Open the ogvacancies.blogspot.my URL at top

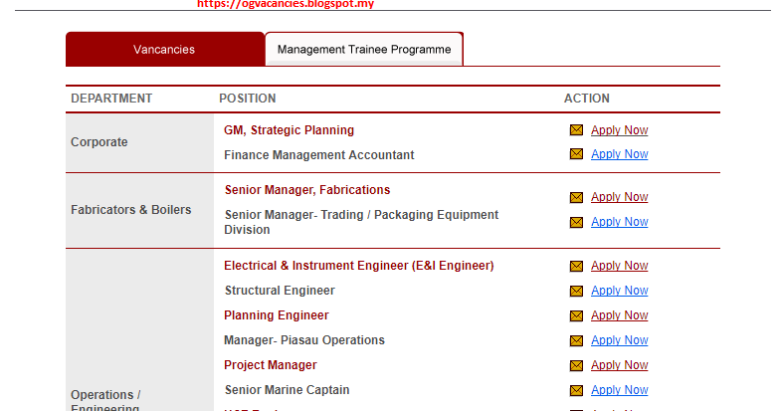click(x=286, y=4)
